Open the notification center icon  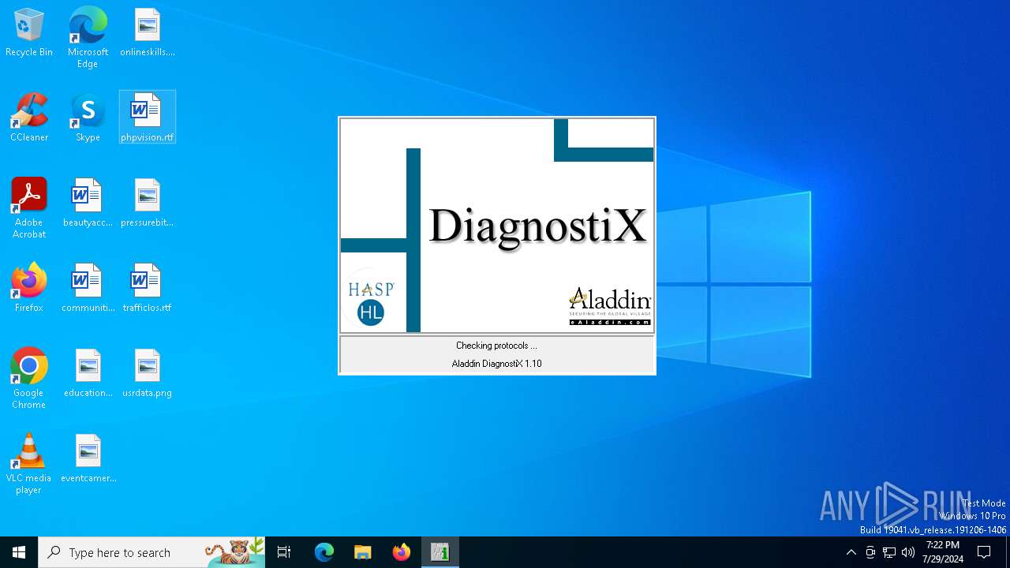[984, 552]
